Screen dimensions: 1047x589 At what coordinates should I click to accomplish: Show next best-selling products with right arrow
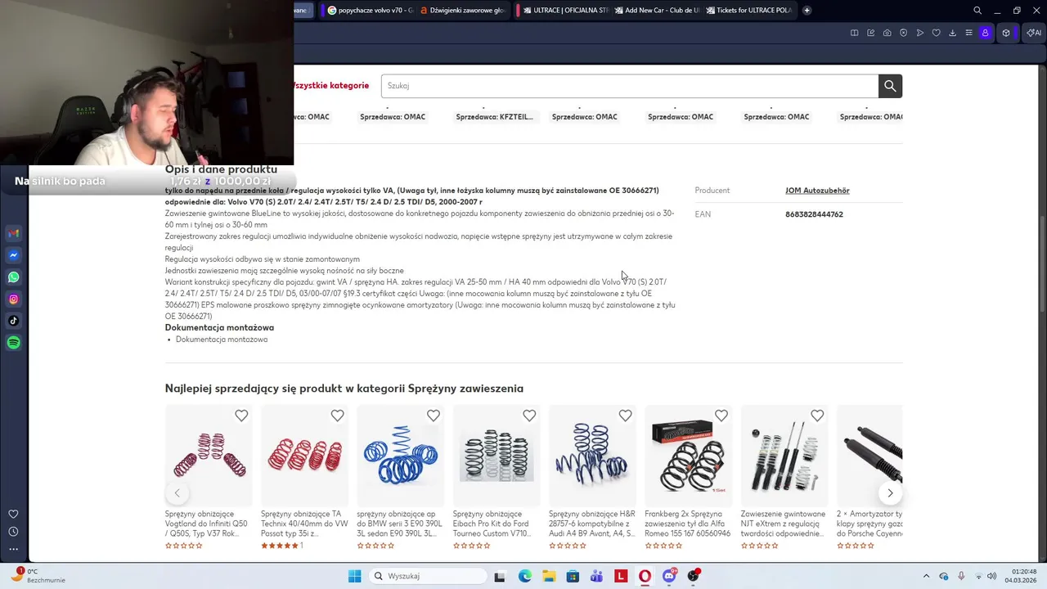pyautogui.click(x=890, y=492)
